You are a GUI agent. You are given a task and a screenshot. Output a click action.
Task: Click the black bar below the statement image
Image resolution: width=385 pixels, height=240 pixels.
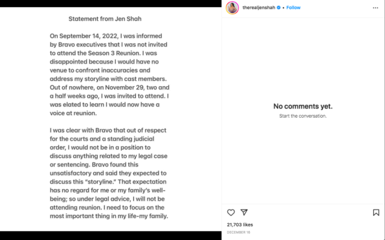111,235
